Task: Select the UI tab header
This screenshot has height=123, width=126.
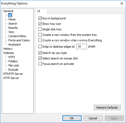Action: 41,11
